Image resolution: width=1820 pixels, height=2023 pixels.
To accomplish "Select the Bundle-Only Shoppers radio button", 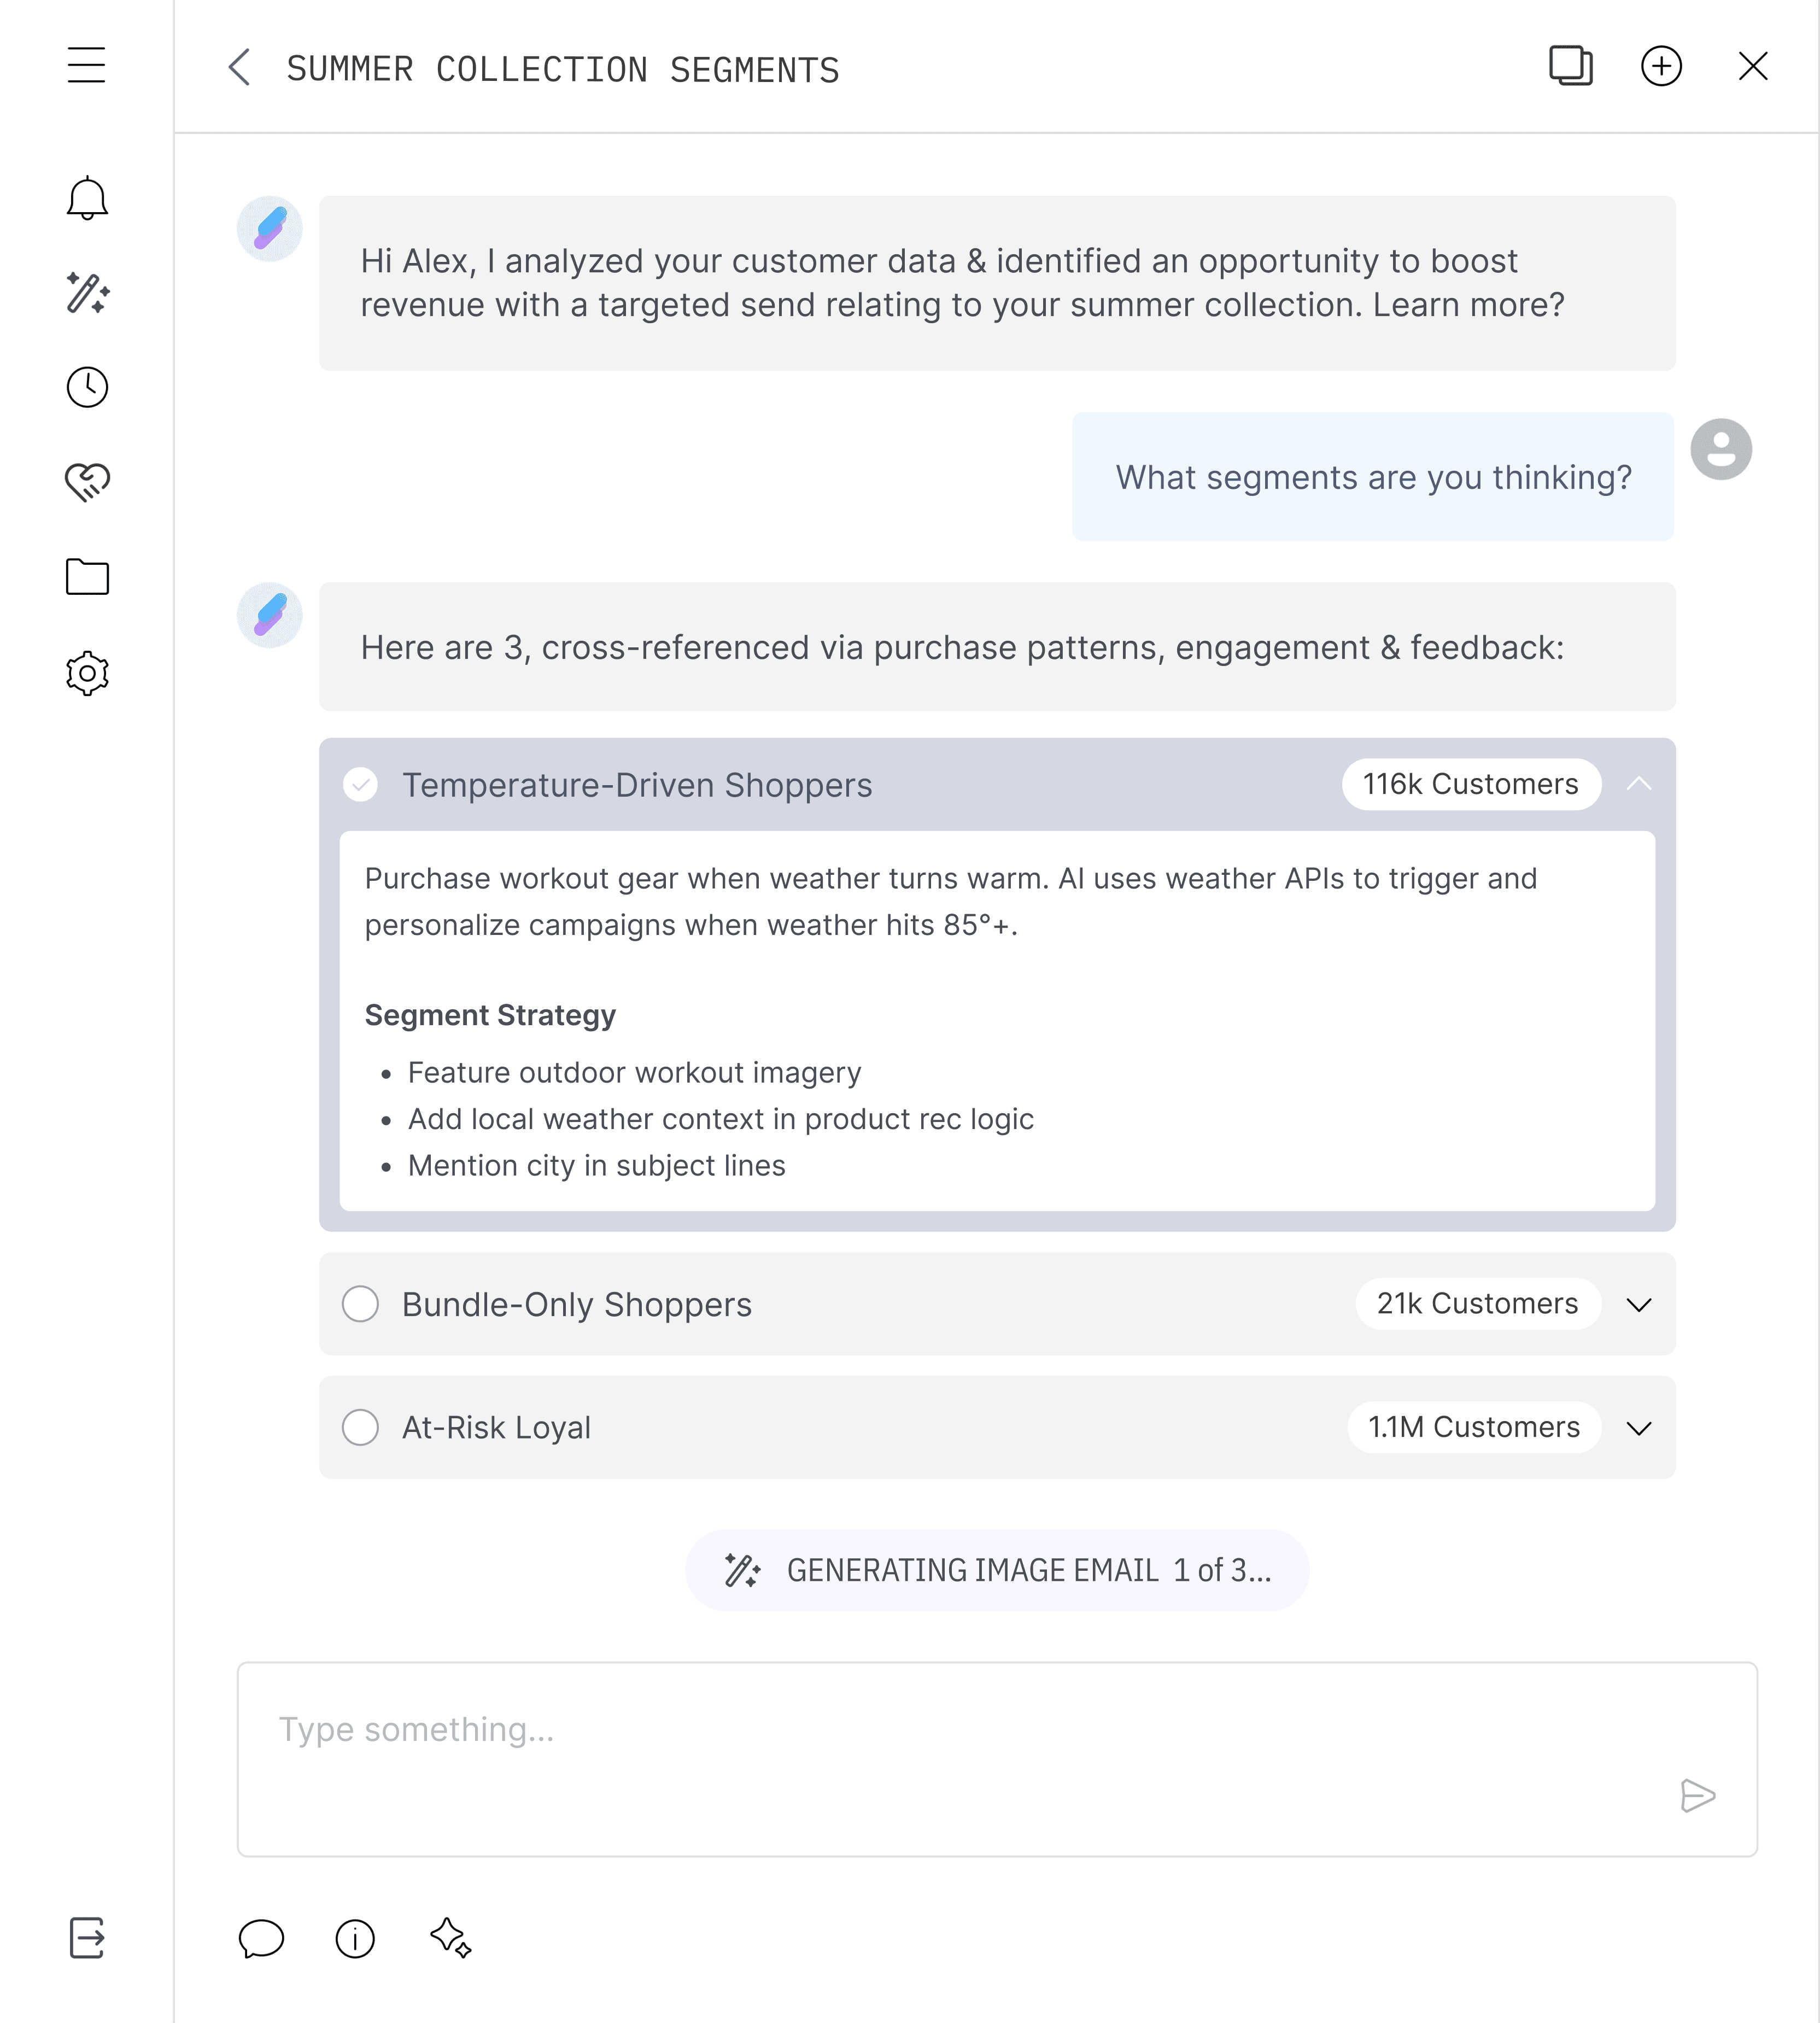I will (x=360, y=1304).
